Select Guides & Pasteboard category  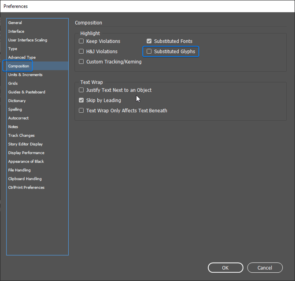26,92
